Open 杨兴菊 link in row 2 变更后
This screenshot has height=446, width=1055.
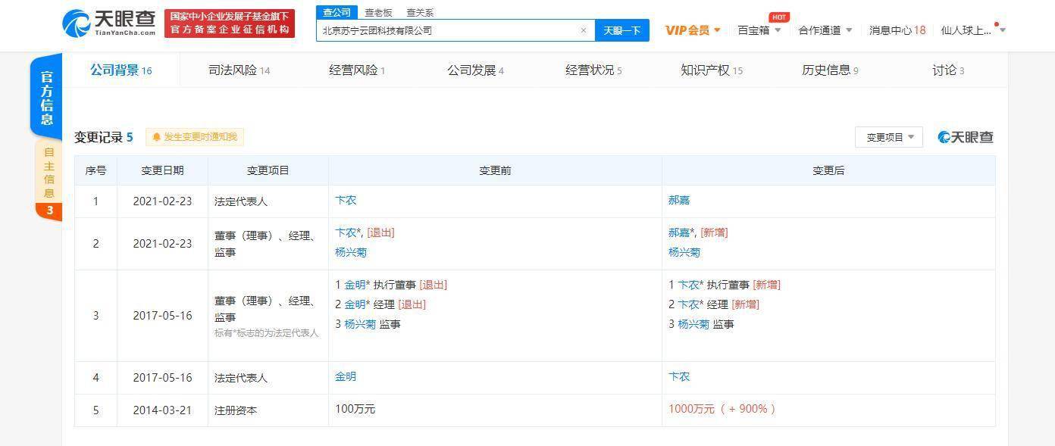684,252
